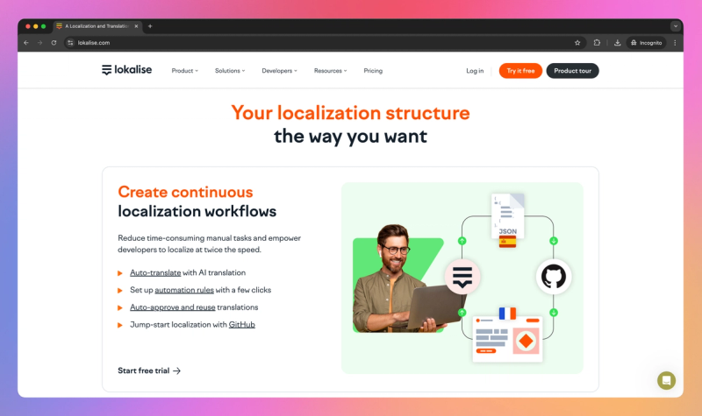Click the 'the way you want' heading
702x416 pixels.
click(350, 137)
